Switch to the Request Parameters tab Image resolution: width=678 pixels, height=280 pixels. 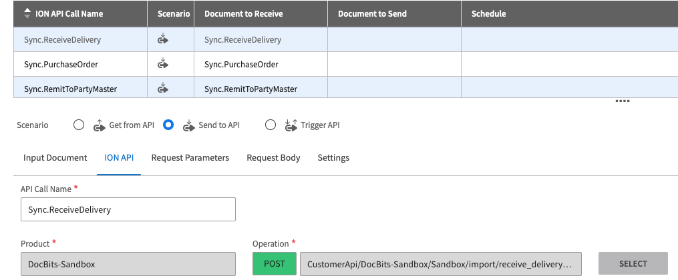(x=190, y=158)
